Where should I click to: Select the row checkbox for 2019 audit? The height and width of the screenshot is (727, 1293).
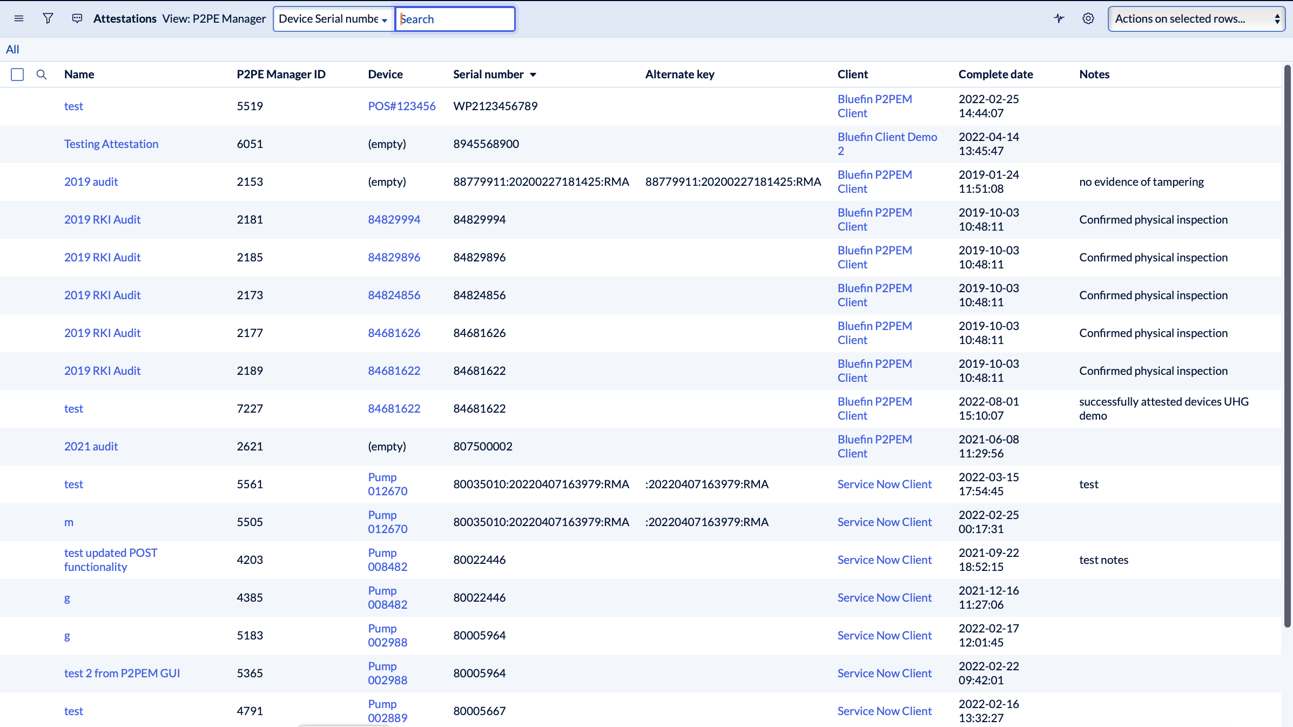[x=17, y=181]
